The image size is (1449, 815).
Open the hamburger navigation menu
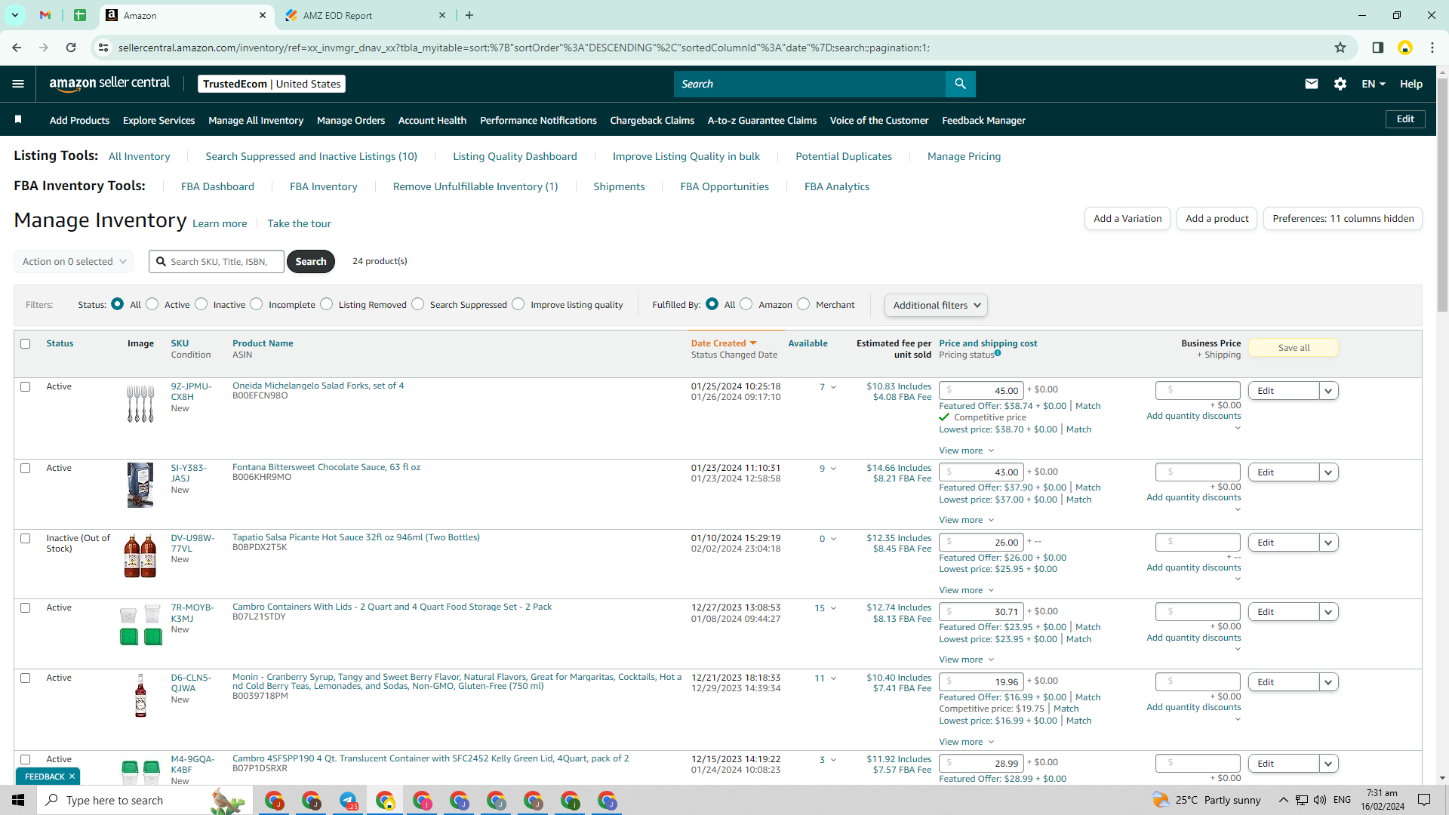18,84
